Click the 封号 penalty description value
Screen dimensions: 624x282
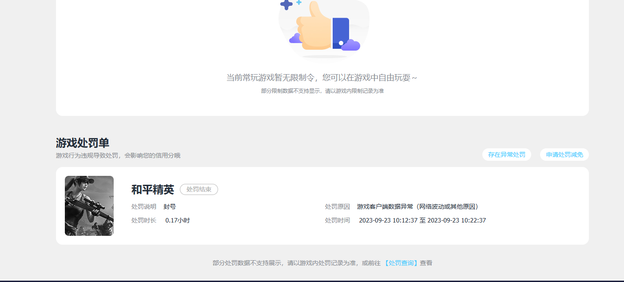(x=170, y=207)
